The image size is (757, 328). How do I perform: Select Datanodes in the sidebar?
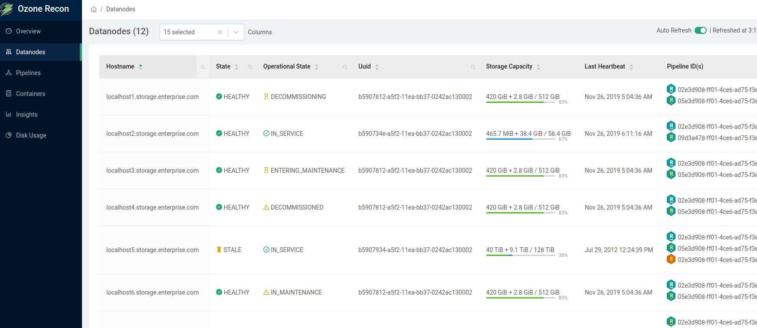[41, 52]
